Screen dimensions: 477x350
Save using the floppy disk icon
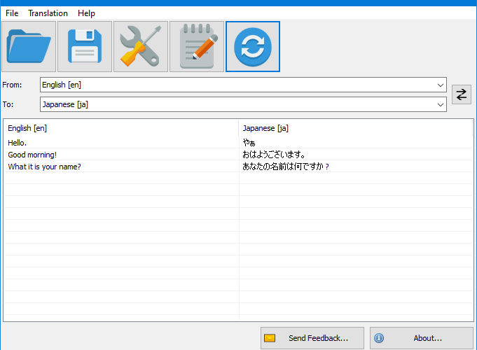point(85,46)
